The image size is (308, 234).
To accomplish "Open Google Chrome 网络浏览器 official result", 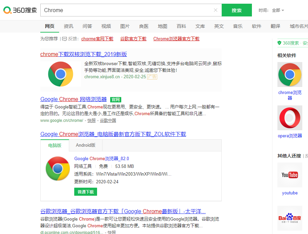I will 74,99.
